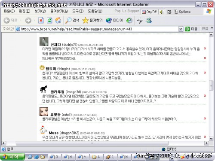215x161 pixels.
Task: Click the chicken avatar of Muse
Action: pos(43,130)
